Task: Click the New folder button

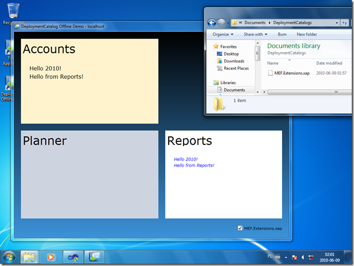Action: [x=307, y=34]
